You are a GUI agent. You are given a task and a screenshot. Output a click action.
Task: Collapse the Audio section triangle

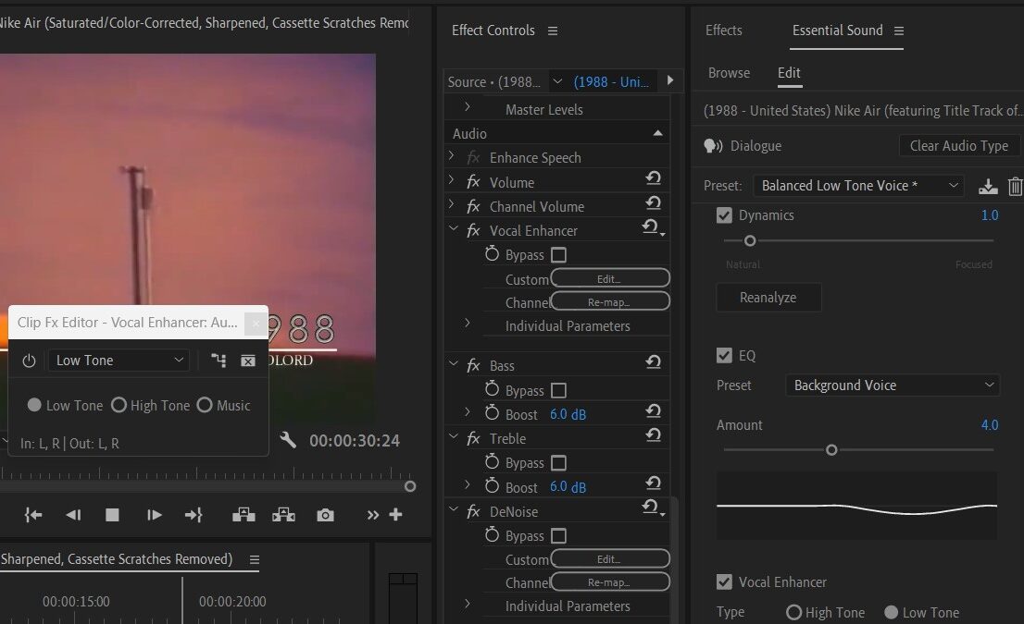[657, 133]
